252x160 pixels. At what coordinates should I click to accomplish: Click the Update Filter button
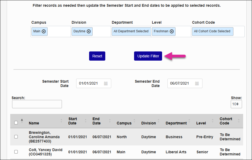pos(148,56)
